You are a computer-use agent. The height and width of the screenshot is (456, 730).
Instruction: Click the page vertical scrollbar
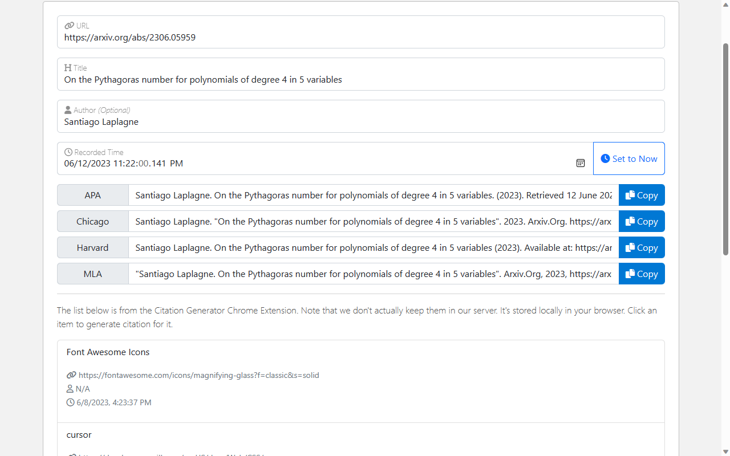coord(725,148)
